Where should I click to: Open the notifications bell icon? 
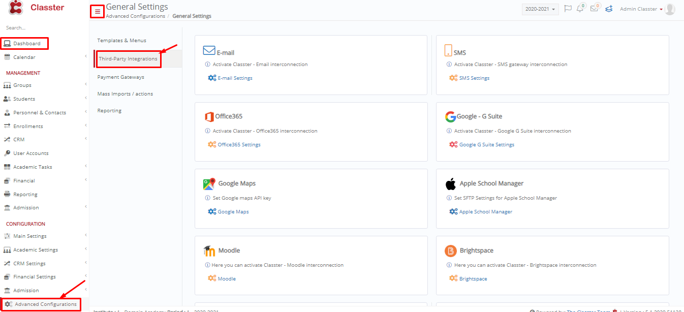click(580, 9)
